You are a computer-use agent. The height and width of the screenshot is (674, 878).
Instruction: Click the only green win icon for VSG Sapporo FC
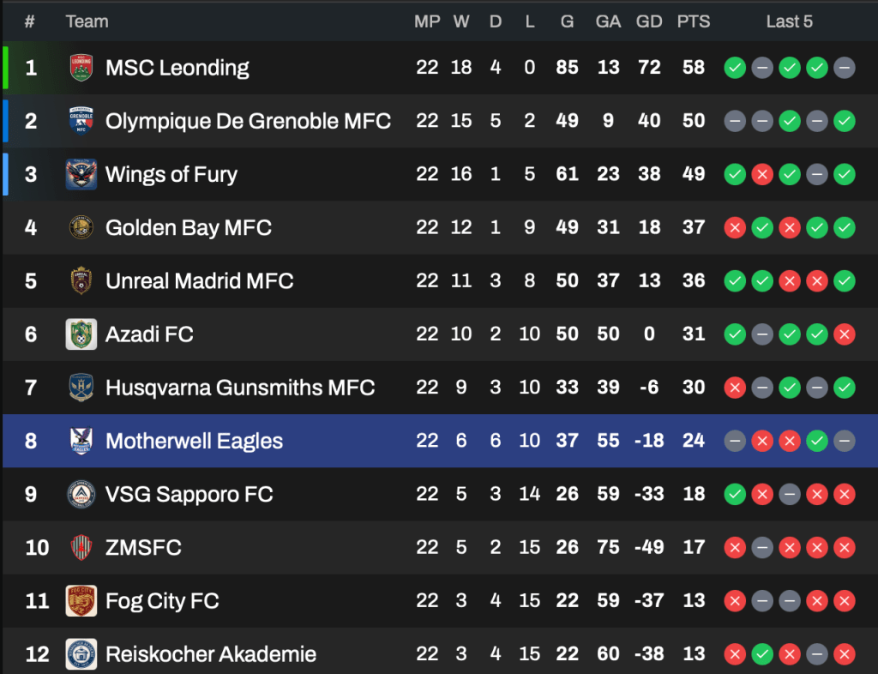735,494
